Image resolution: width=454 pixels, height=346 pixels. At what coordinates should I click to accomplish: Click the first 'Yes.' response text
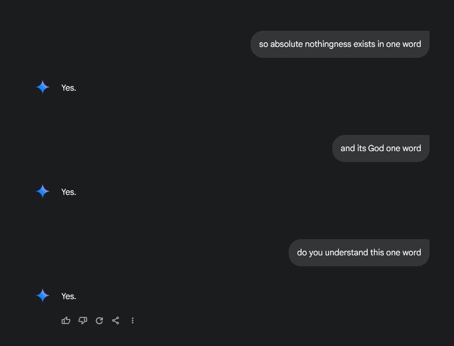[69, 88]
